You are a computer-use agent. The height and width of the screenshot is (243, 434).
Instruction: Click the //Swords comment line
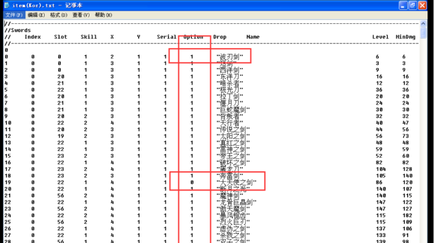click(17, 30)
